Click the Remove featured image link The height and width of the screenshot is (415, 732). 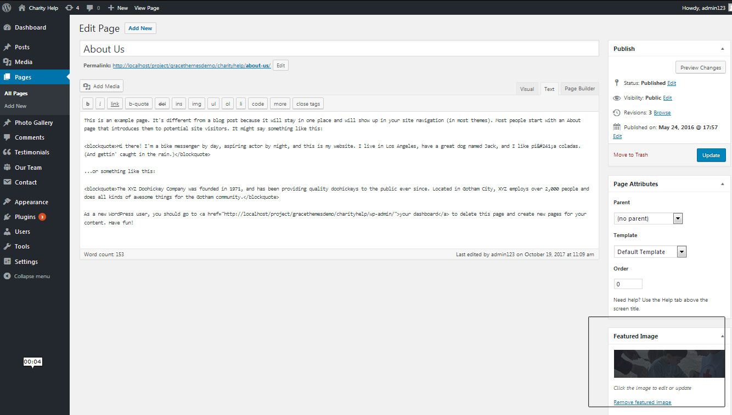[x=642, y=402]
